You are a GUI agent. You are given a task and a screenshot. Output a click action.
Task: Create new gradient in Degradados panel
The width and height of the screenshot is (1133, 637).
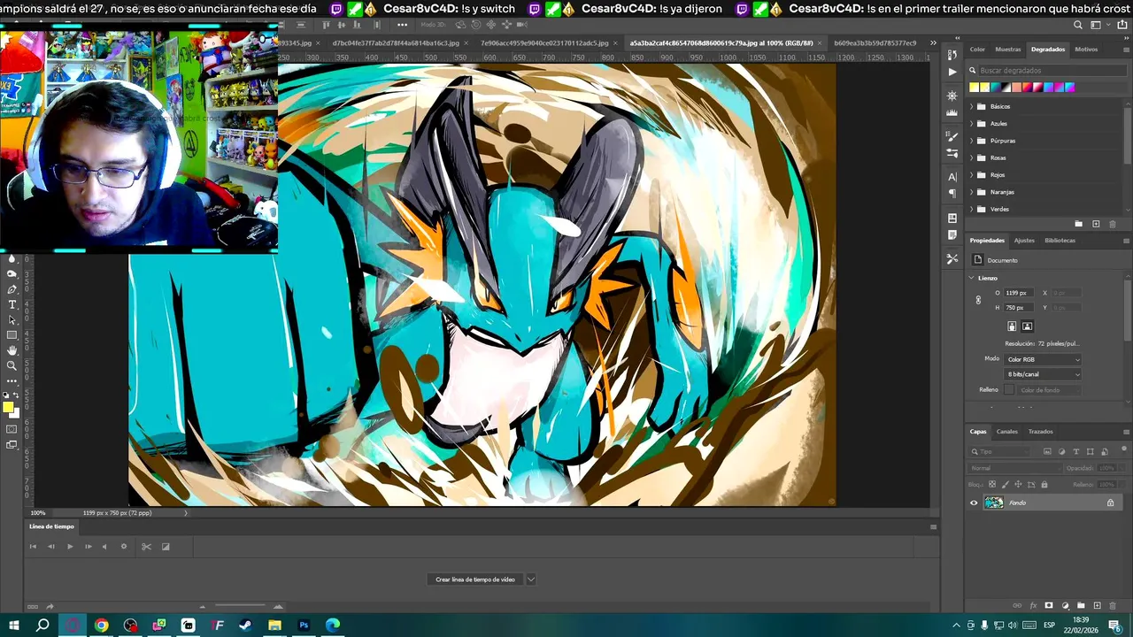[x=1096, y=224]
